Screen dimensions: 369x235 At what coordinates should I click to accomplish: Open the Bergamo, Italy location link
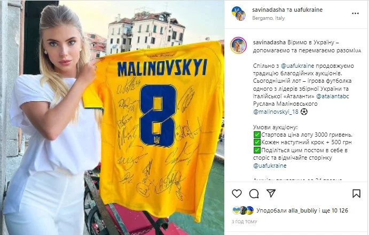[268, 18]
